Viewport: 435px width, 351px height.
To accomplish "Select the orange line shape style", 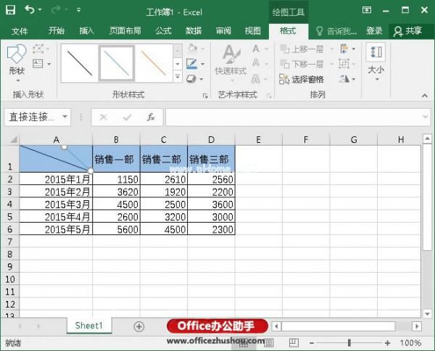I will [x=153, y=63].
